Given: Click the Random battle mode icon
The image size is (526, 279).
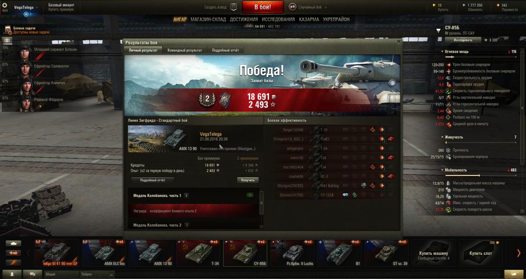Looking at the screenshot, I should click(x=292, y=7).
